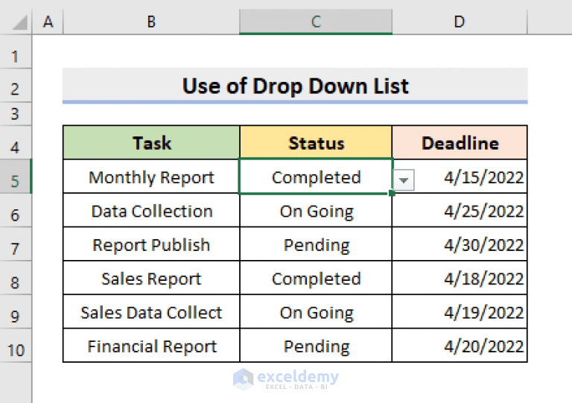The image size is (572, 403).
Task: Click the Sales Report cell
Action: coord(151,278)
